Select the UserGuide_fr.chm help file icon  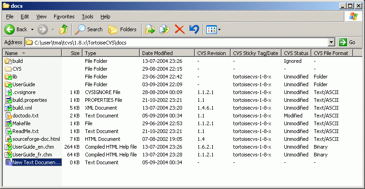tap(8, 155)
